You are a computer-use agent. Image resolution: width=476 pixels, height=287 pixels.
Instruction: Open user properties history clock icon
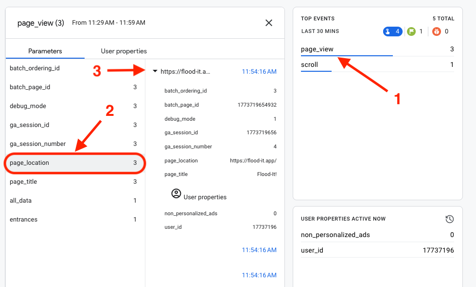click(450, 219)
